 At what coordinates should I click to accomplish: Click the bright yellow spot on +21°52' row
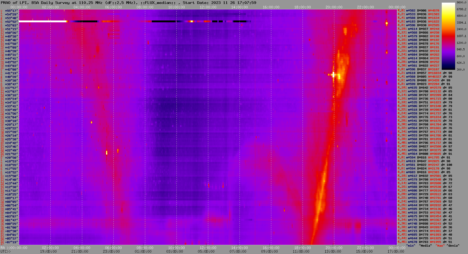pos(107,152)
